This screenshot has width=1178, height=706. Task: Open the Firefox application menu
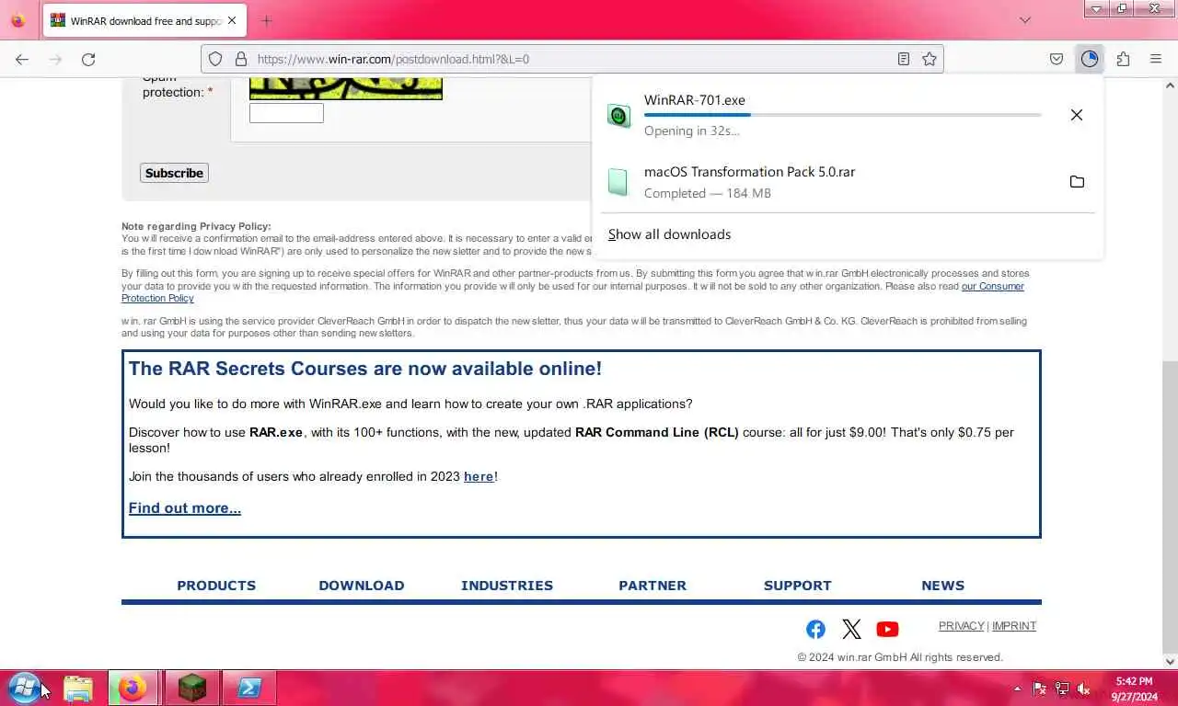(x=1156, y=59)
